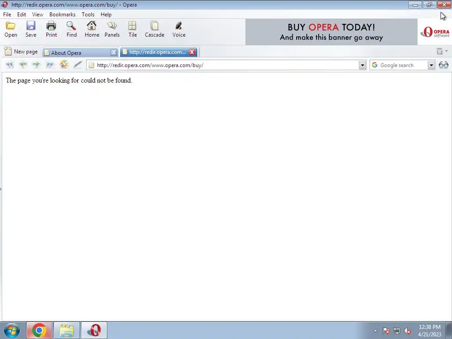The width and height of the screenshot is (452, 339).
Task: Go back with the Back arrow
Action: coord(23,64)
